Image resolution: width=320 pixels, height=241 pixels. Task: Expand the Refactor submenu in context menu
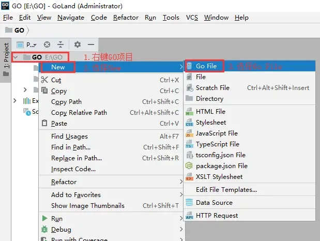(x=111, y=182)
